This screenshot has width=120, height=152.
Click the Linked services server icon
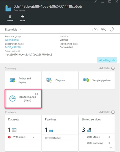click(89, 130)
